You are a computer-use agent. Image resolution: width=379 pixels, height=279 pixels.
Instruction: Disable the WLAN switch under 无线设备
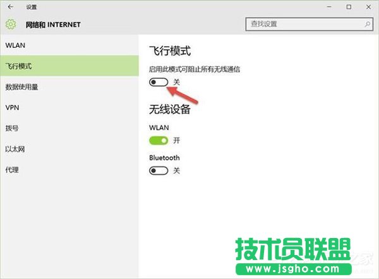tap(159, 140)
